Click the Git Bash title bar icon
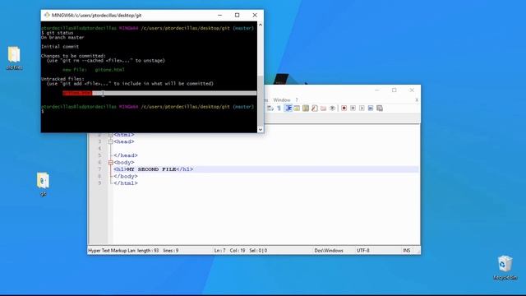This screenshot has width=526, height=296. pos(47,15)
